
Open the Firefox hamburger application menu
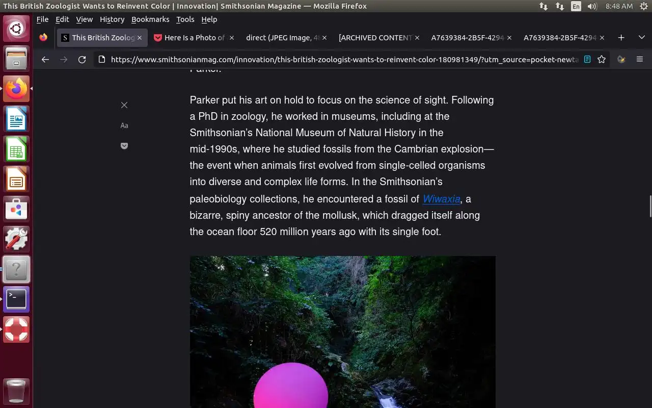(x=640, y=59)
